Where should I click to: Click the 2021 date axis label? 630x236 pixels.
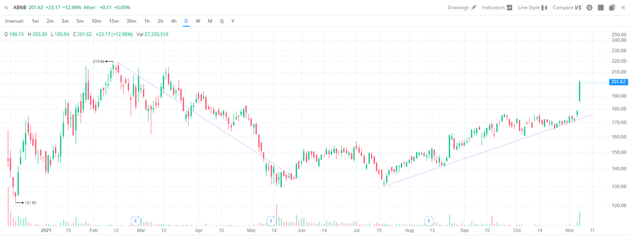pos(46,231)
